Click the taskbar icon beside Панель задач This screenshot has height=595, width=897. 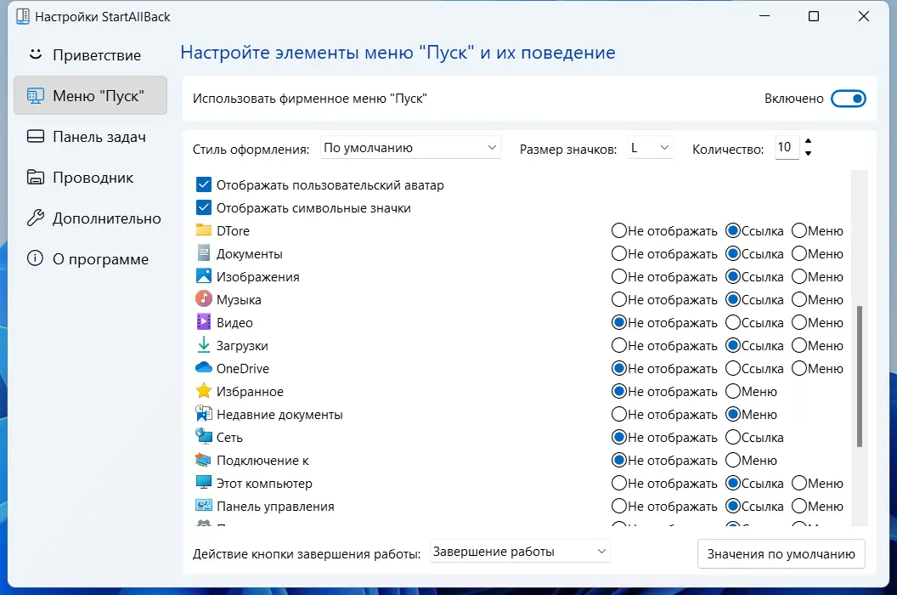pyautogui.click(x=36, y=136)
